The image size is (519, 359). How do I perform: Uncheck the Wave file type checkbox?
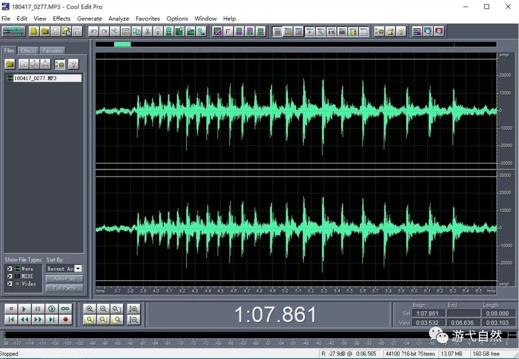10,269
